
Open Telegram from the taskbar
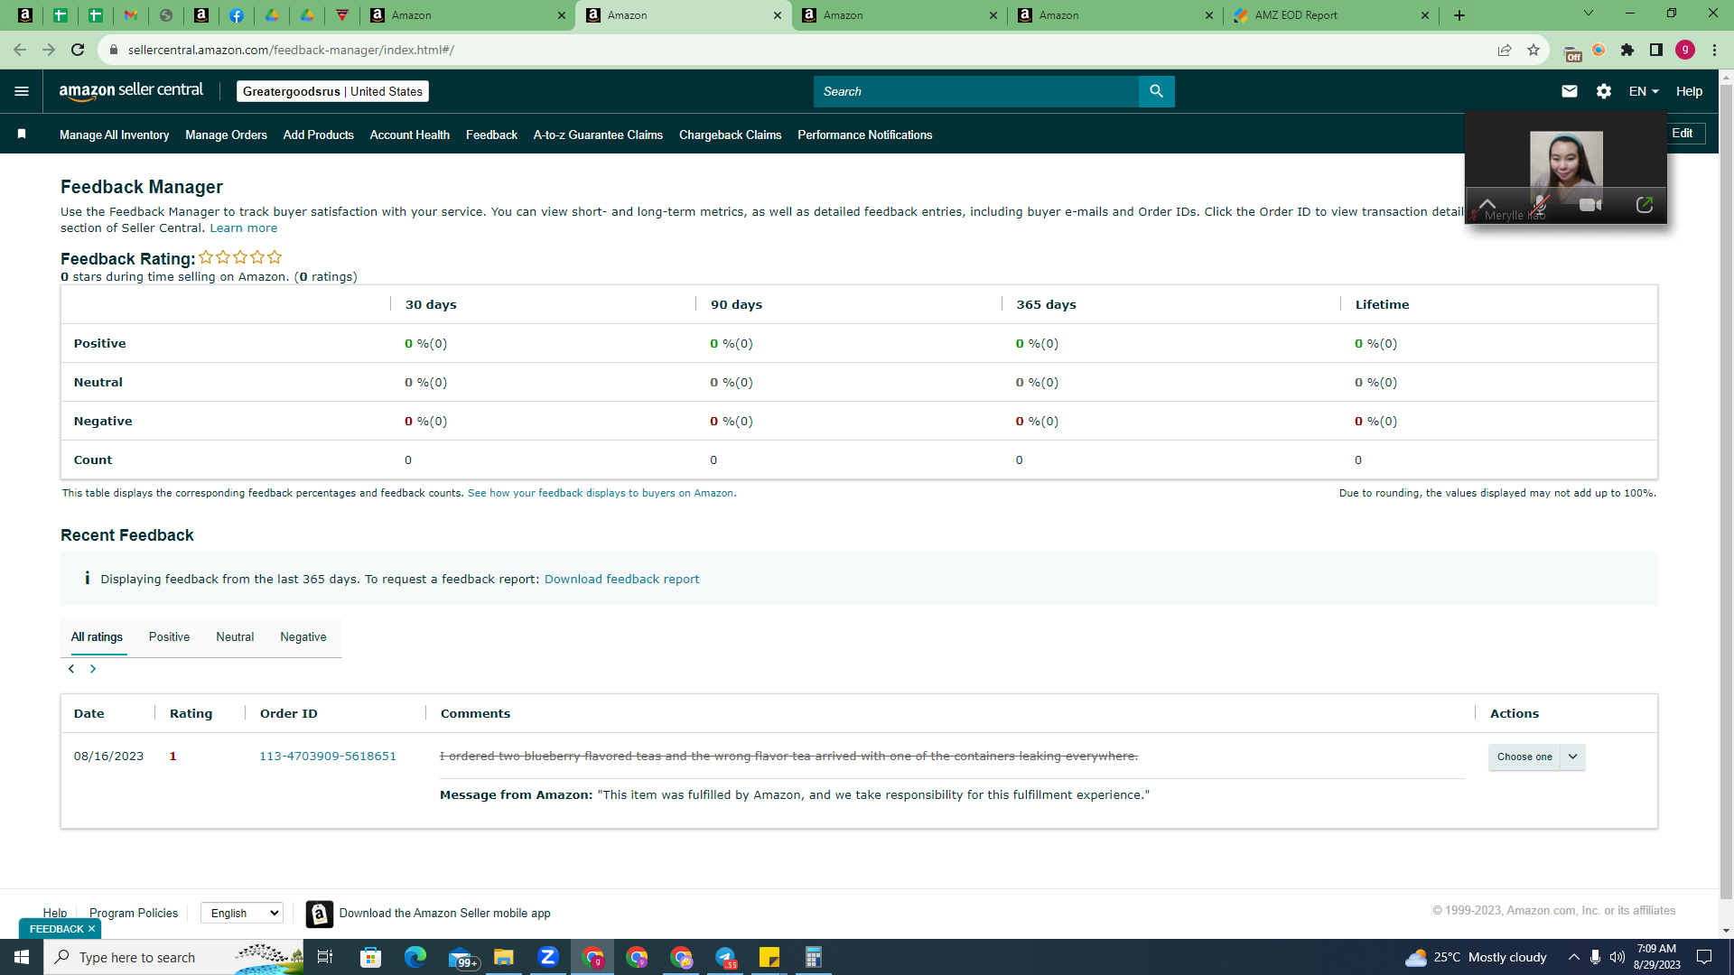point(725,957)
